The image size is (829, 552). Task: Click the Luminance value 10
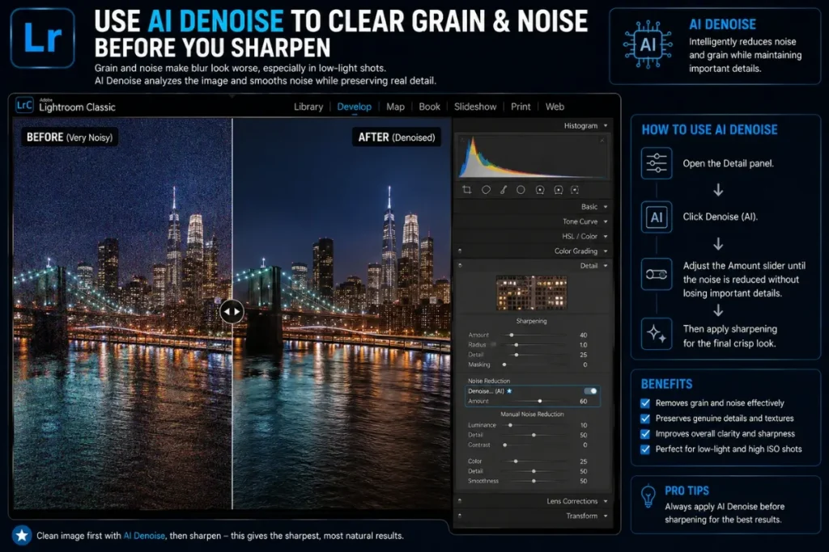pos(584,425)
